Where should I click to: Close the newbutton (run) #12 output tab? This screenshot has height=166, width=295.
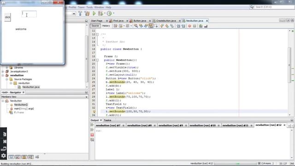tap(284, 125)
